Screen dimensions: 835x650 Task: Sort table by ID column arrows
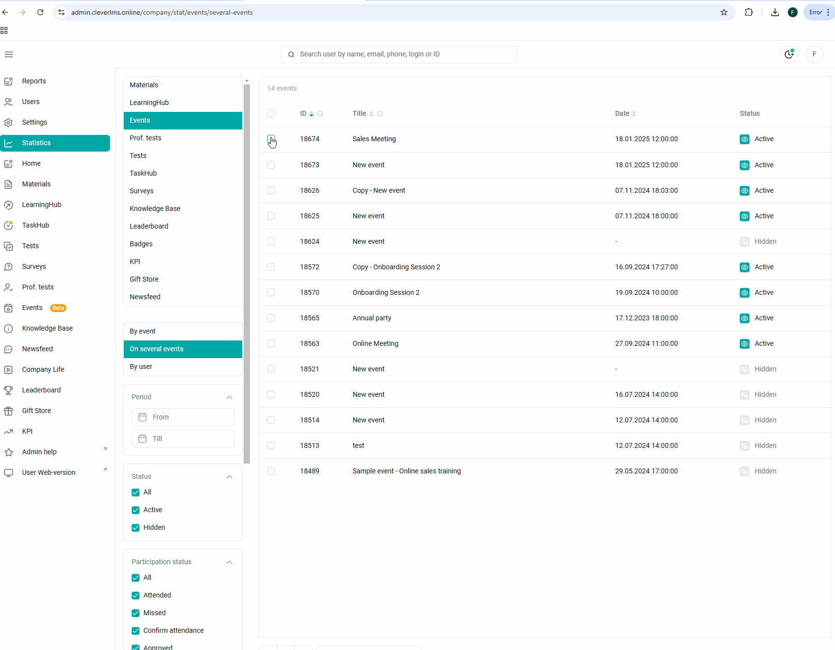click(x=311, y=114)
